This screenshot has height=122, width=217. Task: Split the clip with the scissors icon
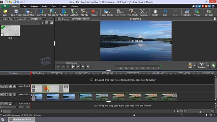click(x=190, y=65)
